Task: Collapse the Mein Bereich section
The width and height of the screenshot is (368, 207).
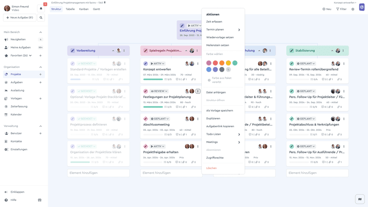Action: point(40,32)
